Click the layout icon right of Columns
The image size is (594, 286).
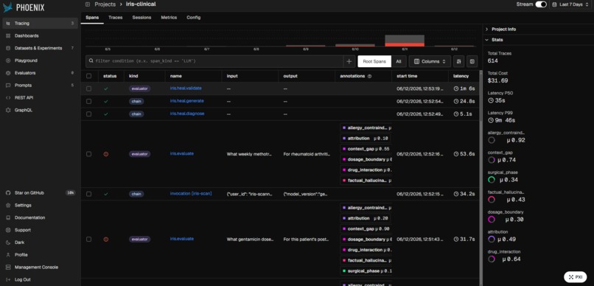(472, 61)
